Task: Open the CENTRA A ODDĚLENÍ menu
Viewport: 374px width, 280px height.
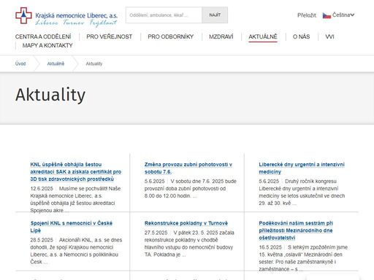Action: 43,36
